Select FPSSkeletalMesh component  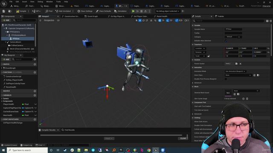coord(18,35)
